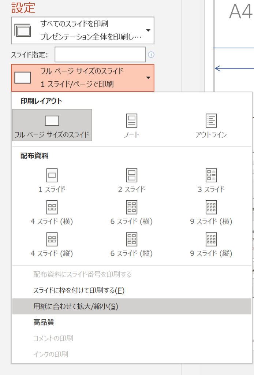The height and width of the screenshot is (375, 254).
Task: Toggle 用紙に合わせて拡大/縮小 option
Action: tap(76, 307)
